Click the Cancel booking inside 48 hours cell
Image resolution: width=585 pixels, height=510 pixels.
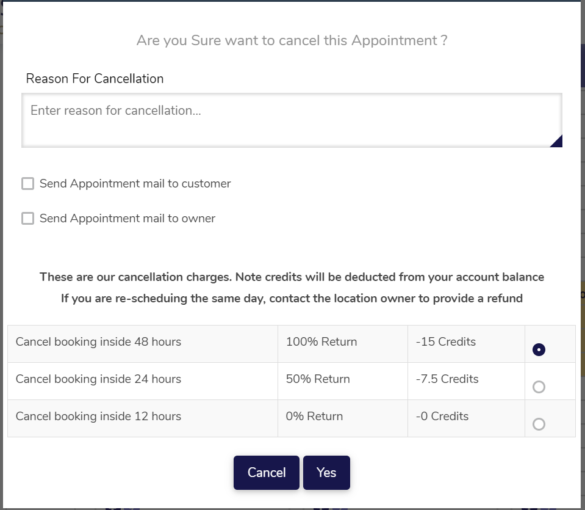[x=143, y=344]
